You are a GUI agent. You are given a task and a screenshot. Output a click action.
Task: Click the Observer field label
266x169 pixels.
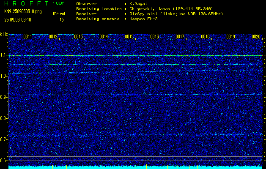point(86,4)
